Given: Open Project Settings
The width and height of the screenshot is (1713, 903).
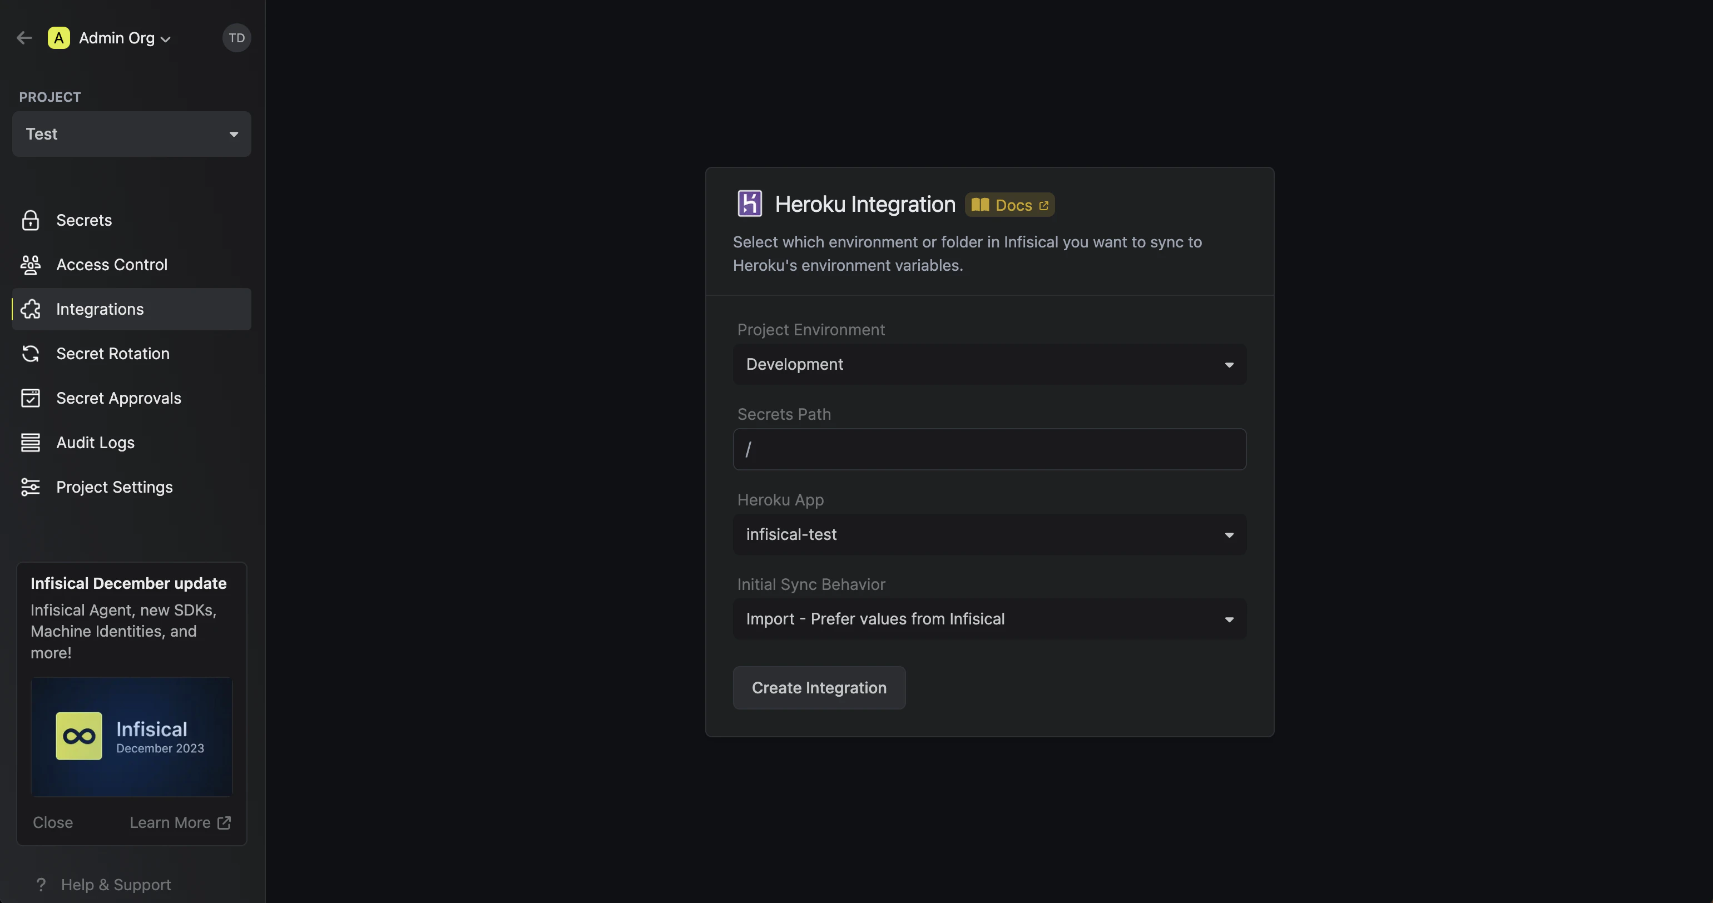Looking at the screenshot, I should [x=132, y=488].
